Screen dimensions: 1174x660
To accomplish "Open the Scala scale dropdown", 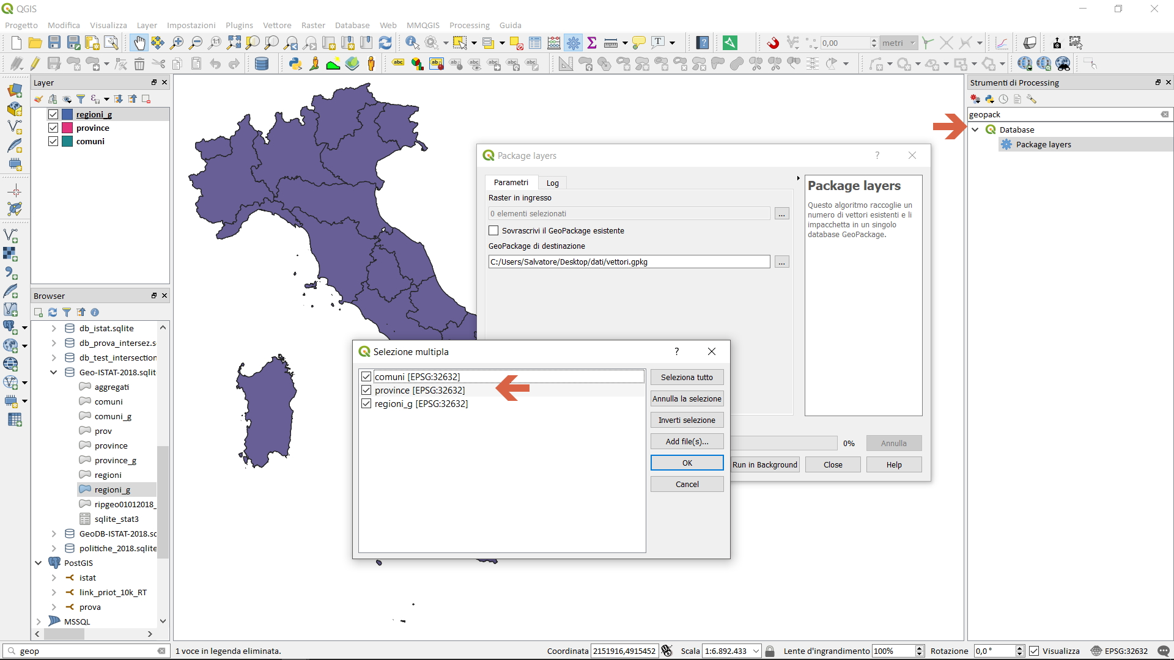I will point(756,651).
